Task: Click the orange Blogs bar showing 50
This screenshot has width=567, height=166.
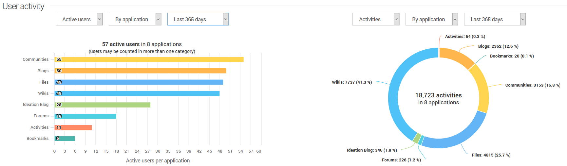Action: click(x=141, y=71)
